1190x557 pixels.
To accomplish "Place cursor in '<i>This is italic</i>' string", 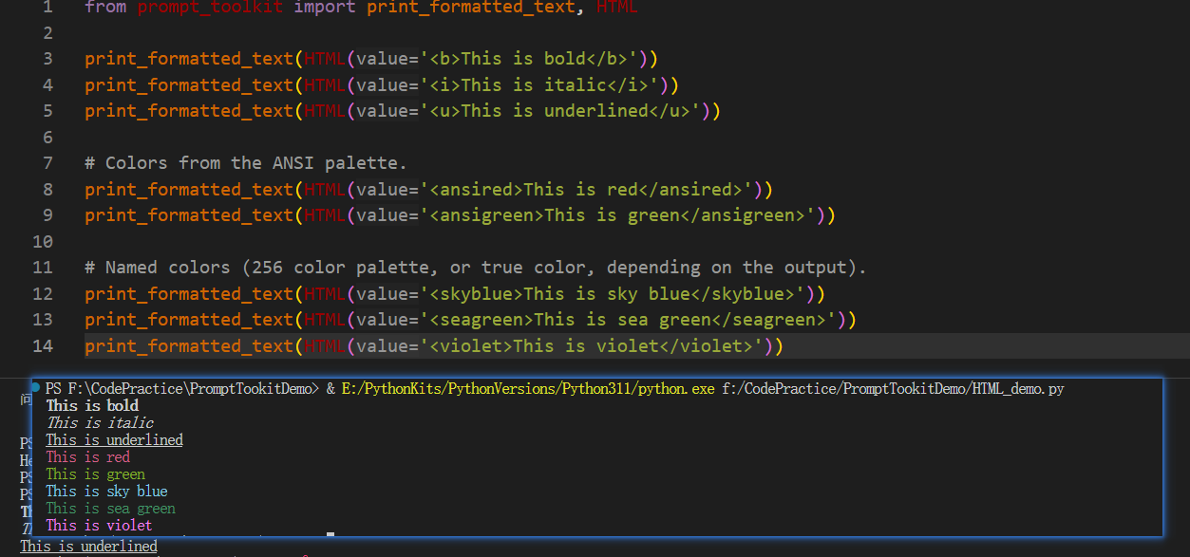I will (x=539, y=85).
